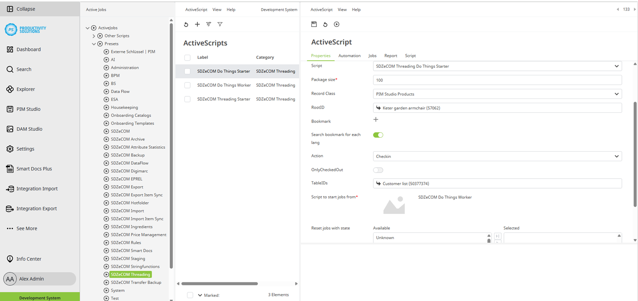
Task: Disable the Search bookmark for each lang toggle
Action: pos(378,135)
